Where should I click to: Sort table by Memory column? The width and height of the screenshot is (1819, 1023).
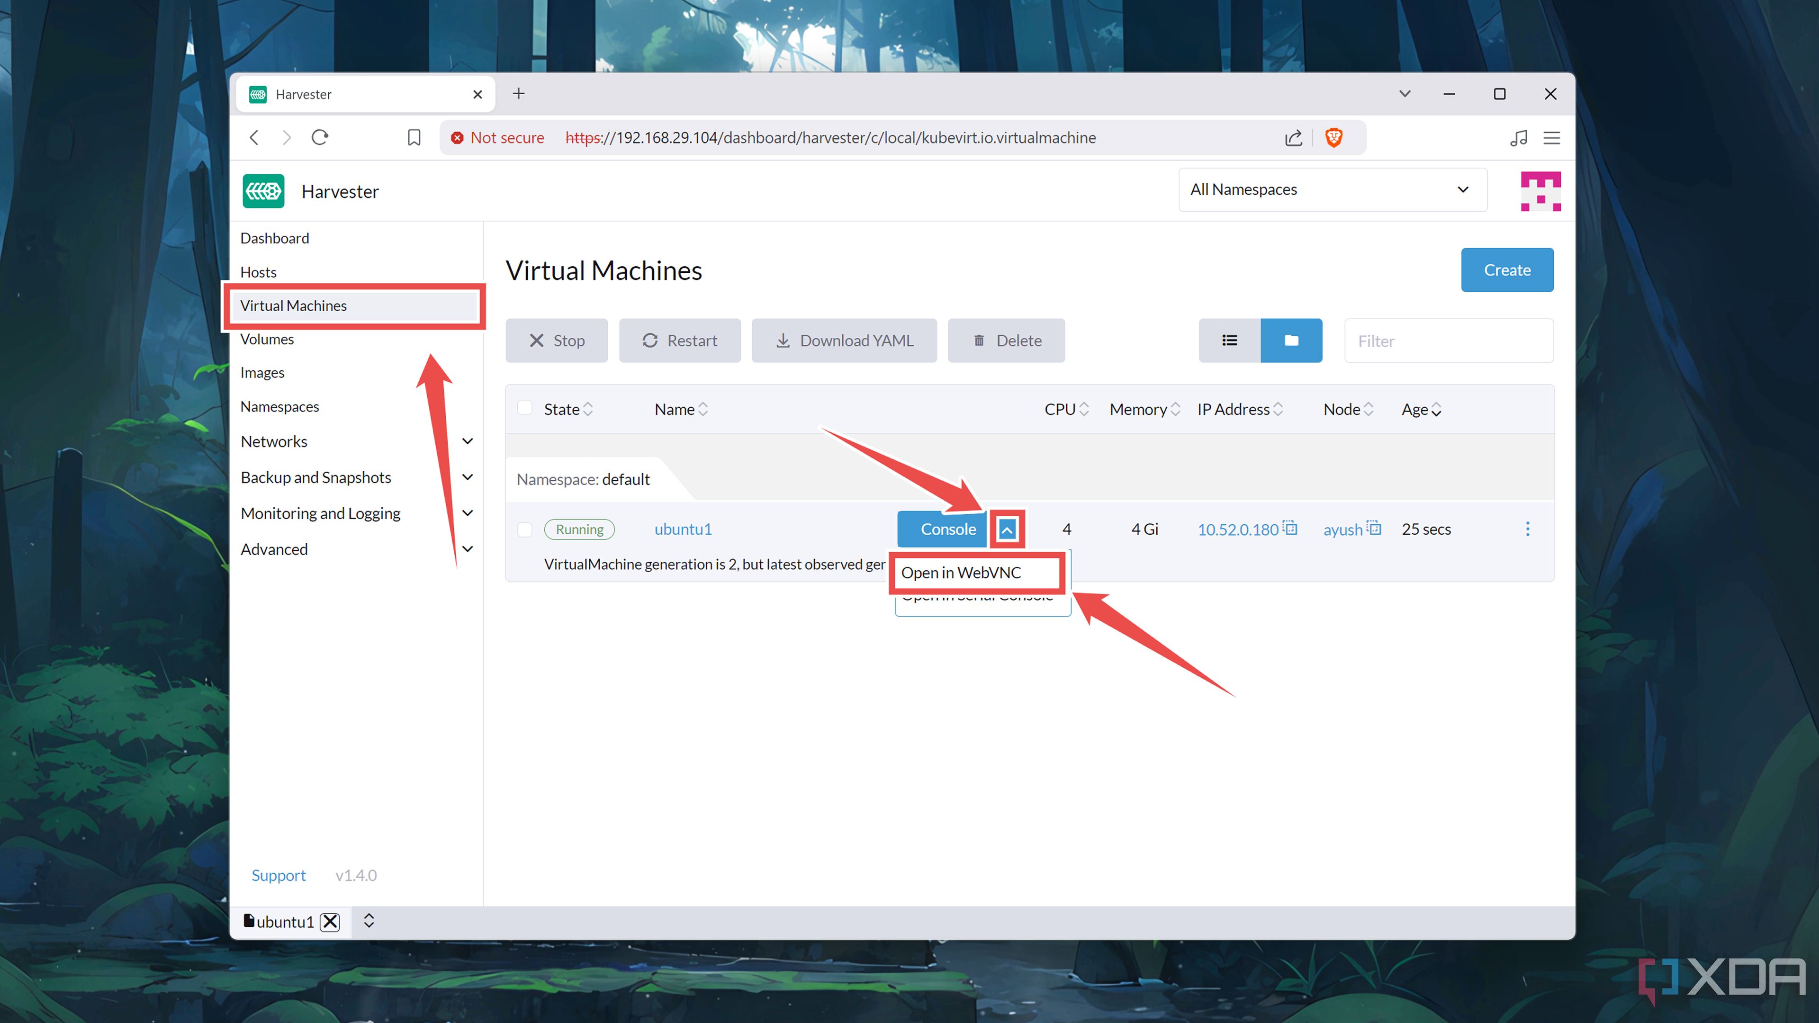1144,410
